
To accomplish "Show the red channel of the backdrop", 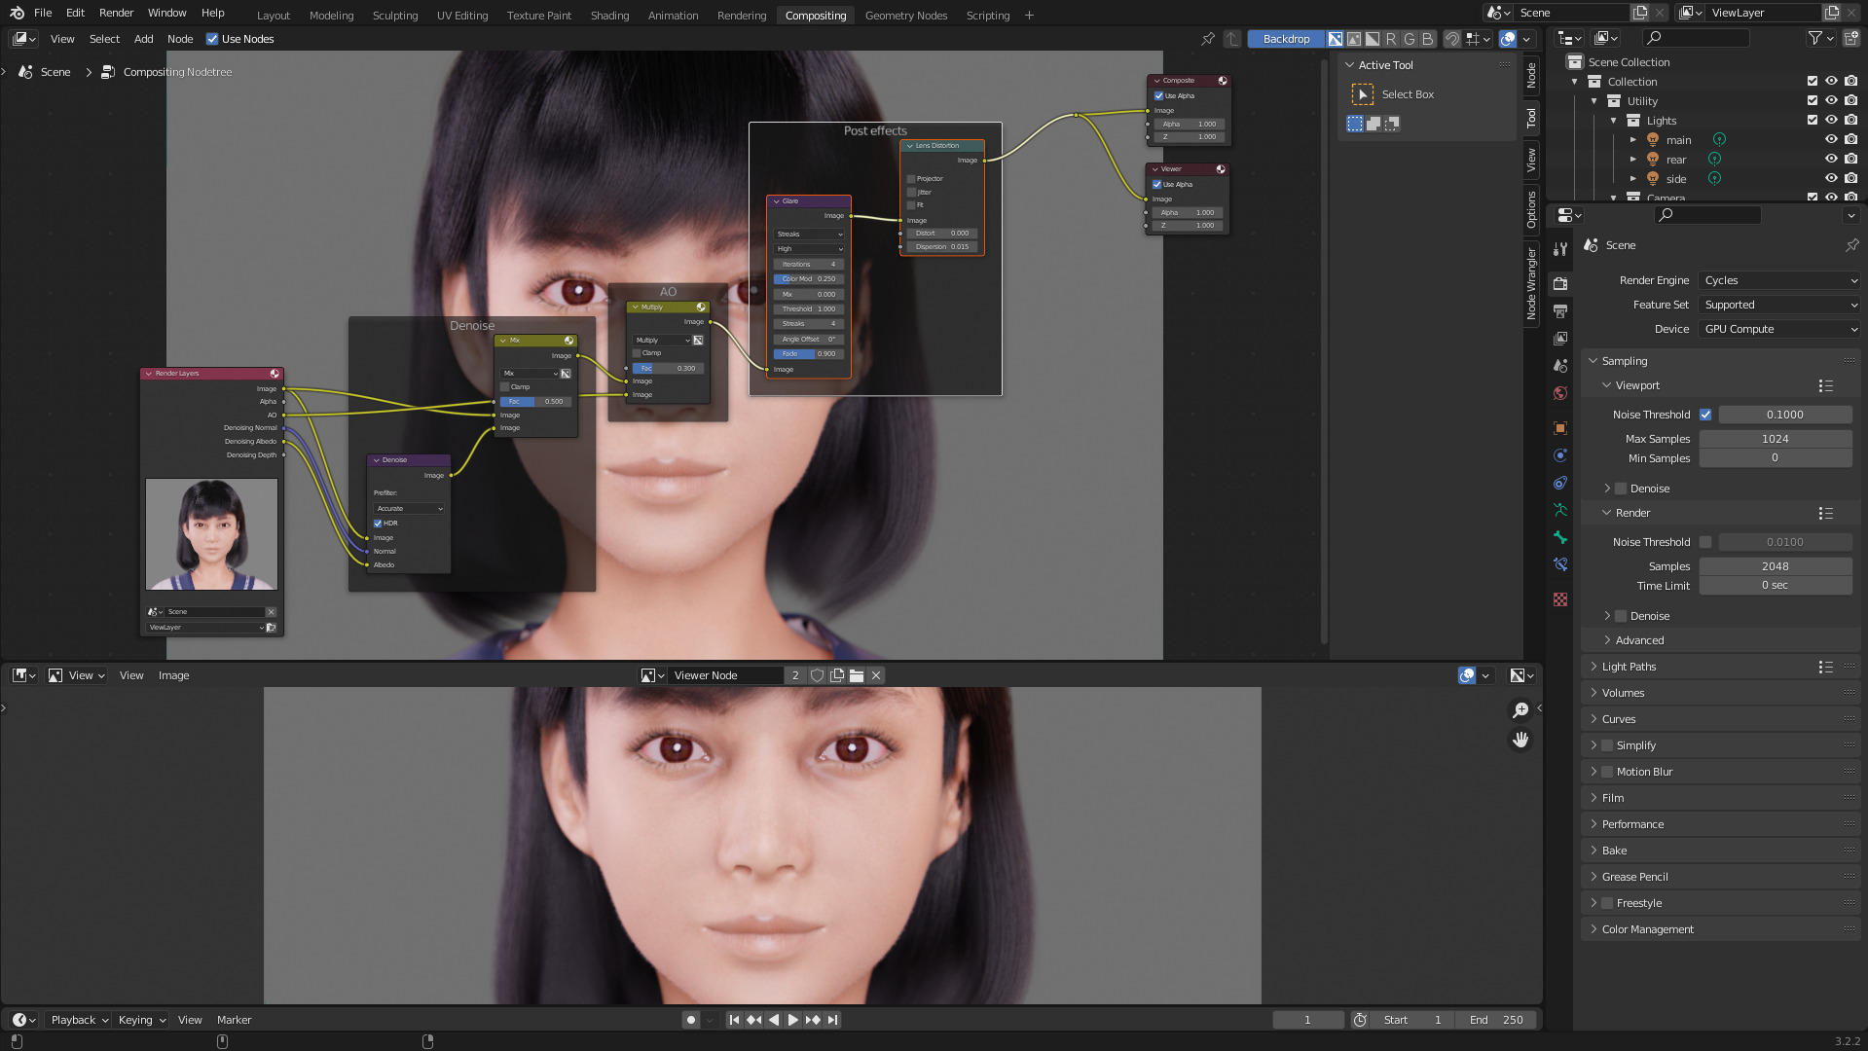I will pos(1390,39).
